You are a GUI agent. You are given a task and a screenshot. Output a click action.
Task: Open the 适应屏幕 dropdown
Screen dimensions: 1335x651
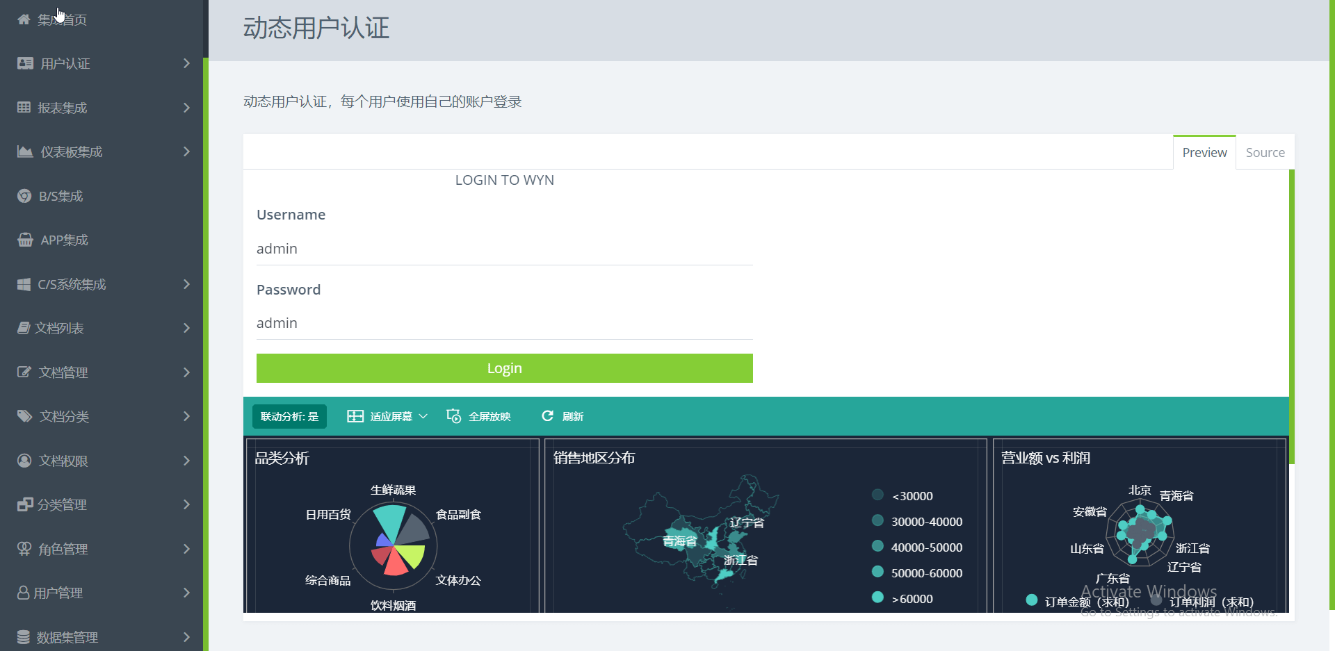point(387,416)
